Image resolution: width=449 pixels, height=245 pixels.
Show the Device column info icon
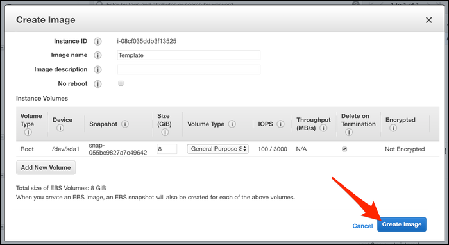pyautogui.click(x=60, y=128)
